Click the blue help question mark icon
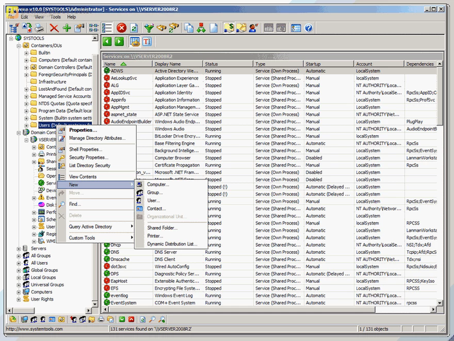The height and width of the screenshot is (341, 454). coord(309,28)
